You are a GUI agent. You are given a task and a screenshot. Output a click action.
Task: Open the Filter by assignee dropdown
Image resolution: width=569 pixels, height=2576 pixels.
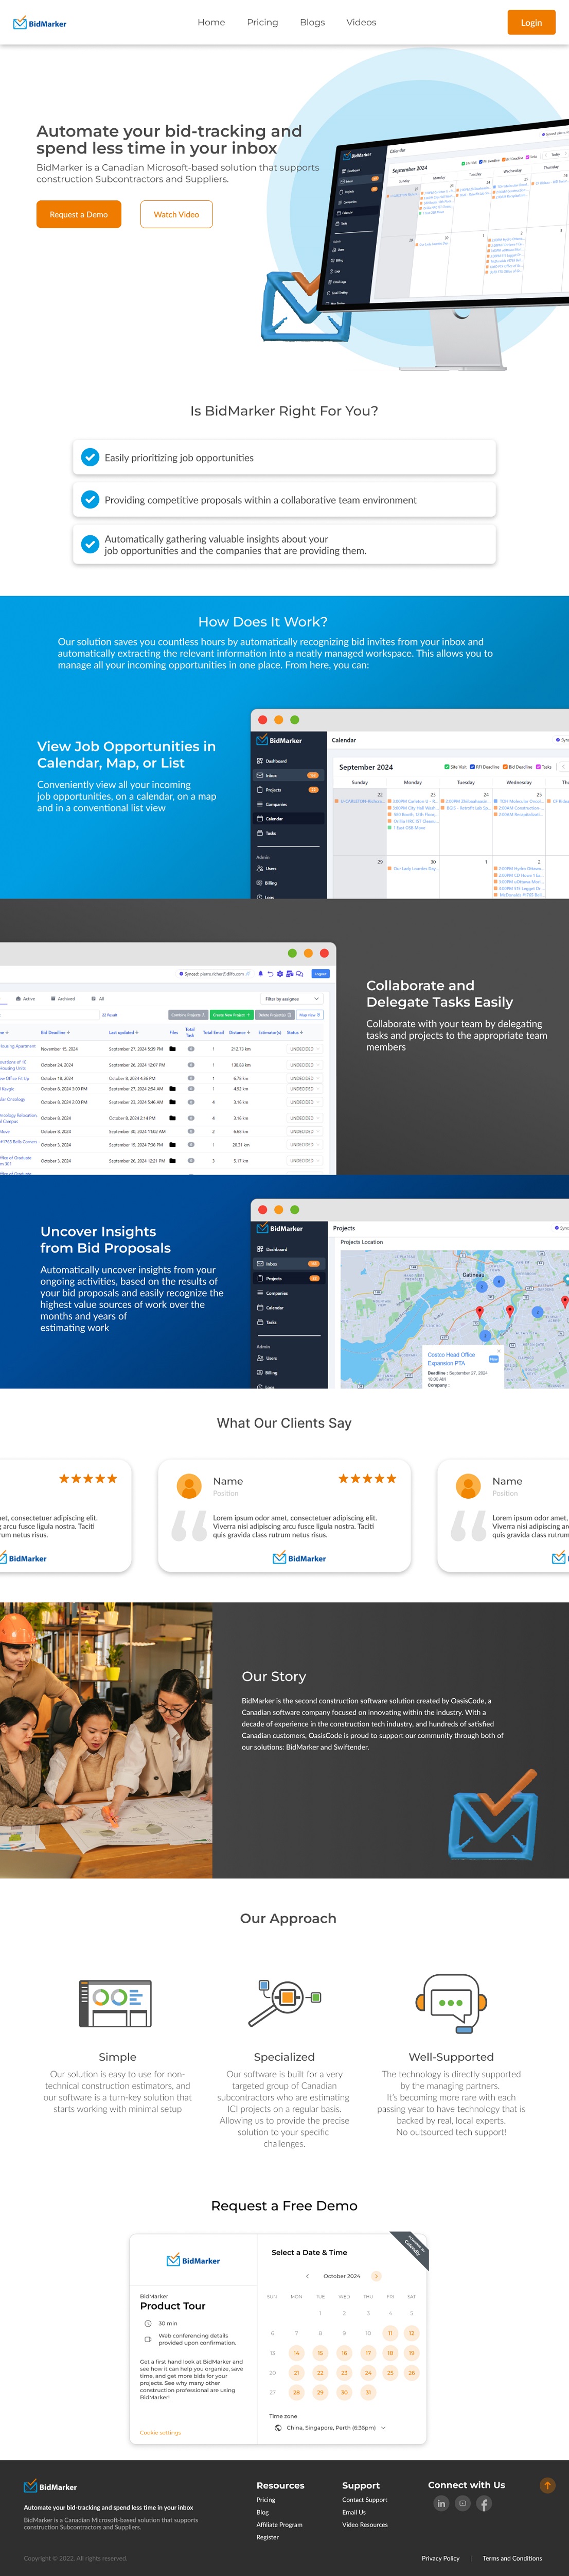pyautogui.click(x=292, y=998)
